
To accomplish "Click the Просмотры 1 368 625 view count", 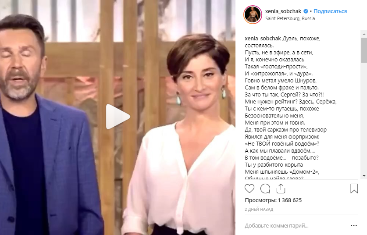I will click(x=273, y=200).
